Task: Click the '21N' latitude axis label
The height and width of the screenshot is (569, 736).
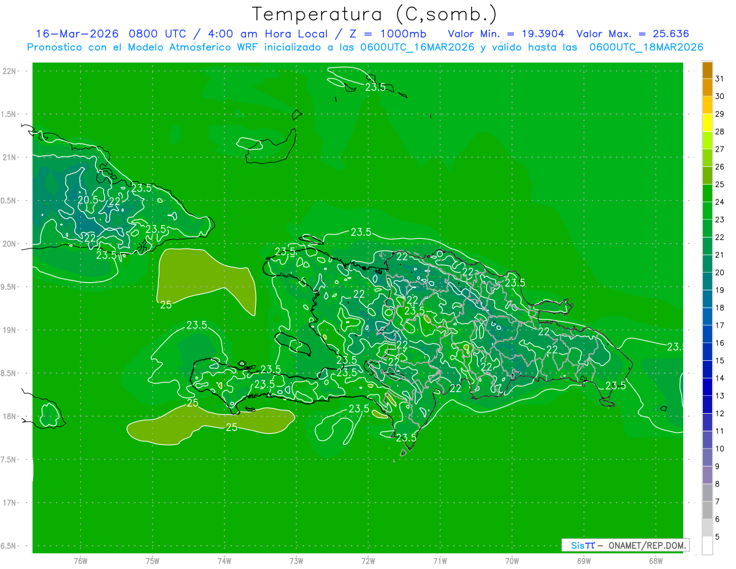Action: [10, 158]
